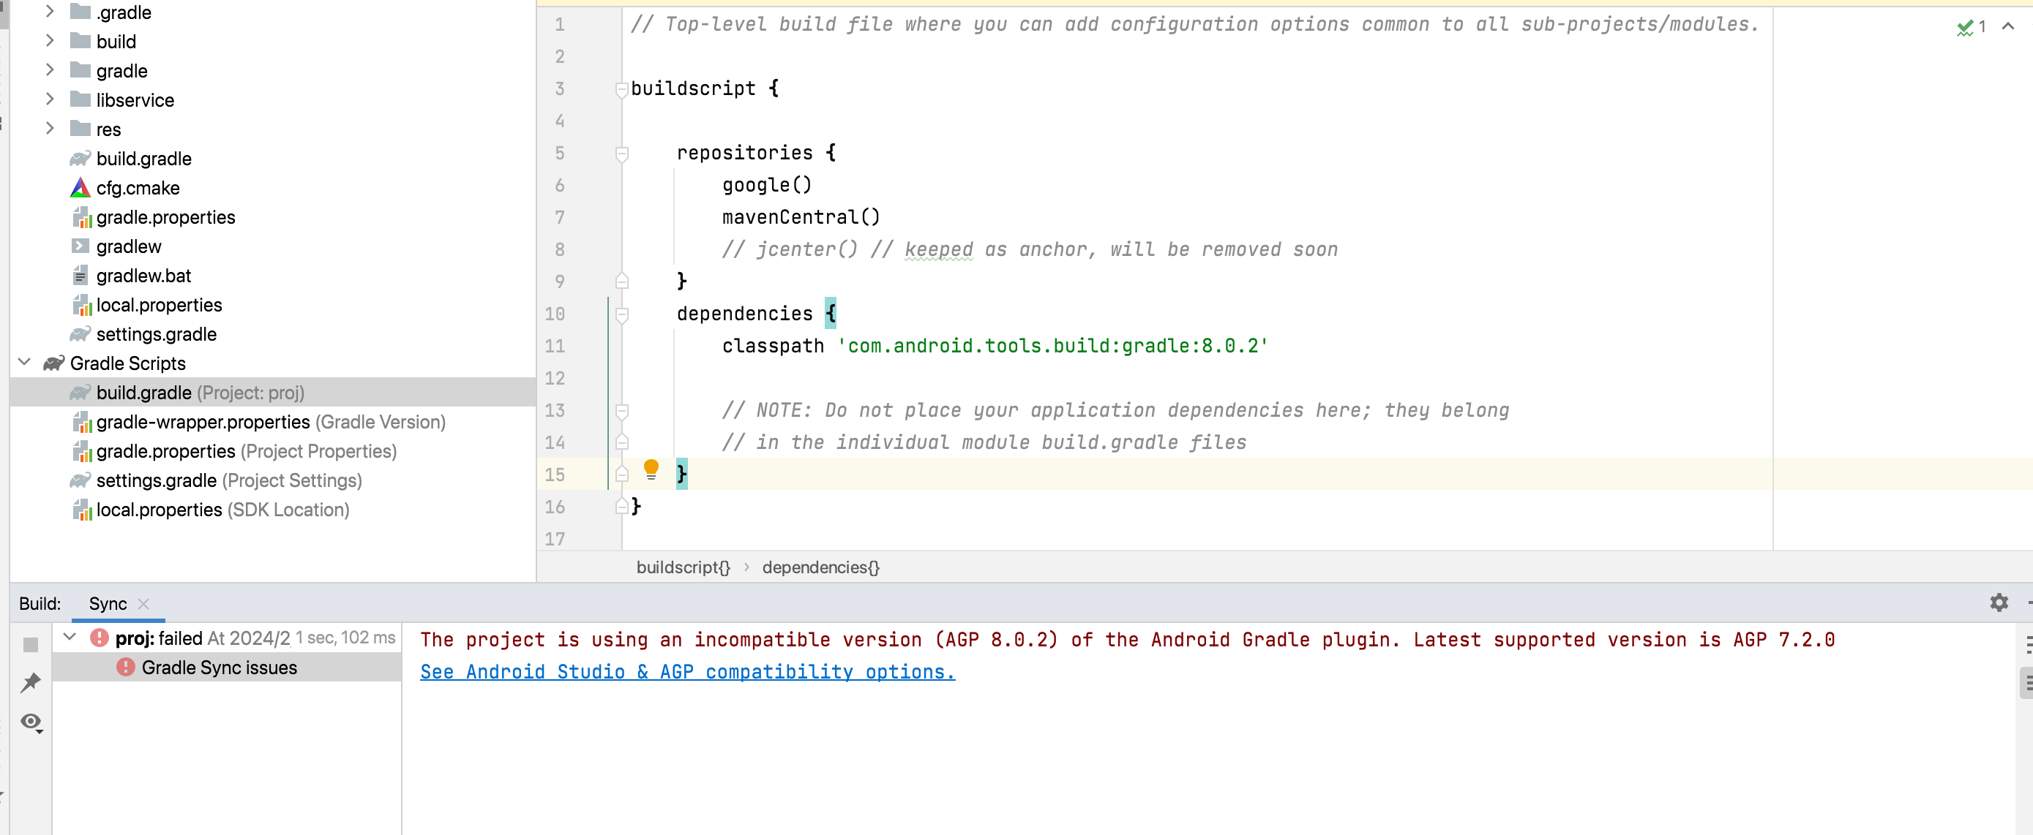Expand the libservice folder
This screenshot has width=2033, height=835.
coord(50,99)
